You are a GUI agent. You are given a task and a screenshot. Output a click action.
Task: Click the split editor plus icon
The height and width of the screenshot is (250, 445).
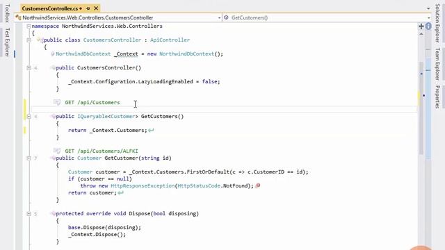point(421,26)
